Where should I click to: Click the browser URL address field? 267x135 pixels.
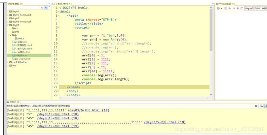coord(256,8)
